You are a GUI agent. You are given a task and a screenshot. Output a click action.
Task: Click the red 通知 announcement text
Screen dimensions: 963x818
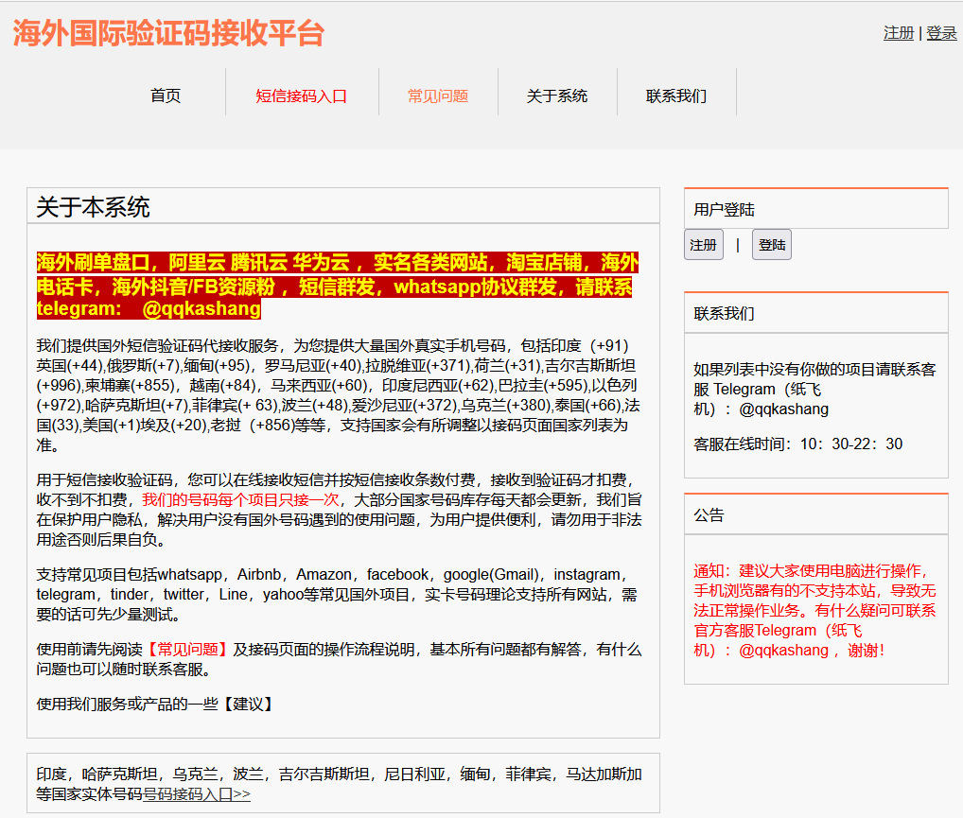(x=814, y=611)
